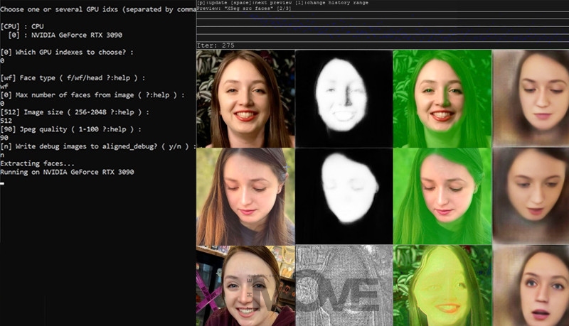Select the bottom-row gray noisy mask image
The width and height of the screenshot is (569, 326).
tap(344, 286)
